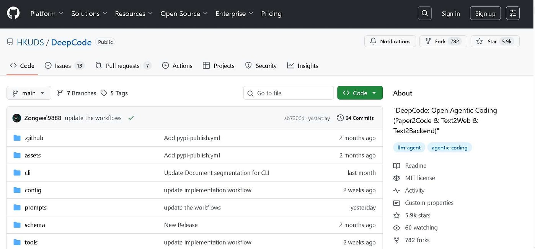Screen dimensions: 535x249
Task: Switch to the Pull requests tab
Action: tap(122, 66)
